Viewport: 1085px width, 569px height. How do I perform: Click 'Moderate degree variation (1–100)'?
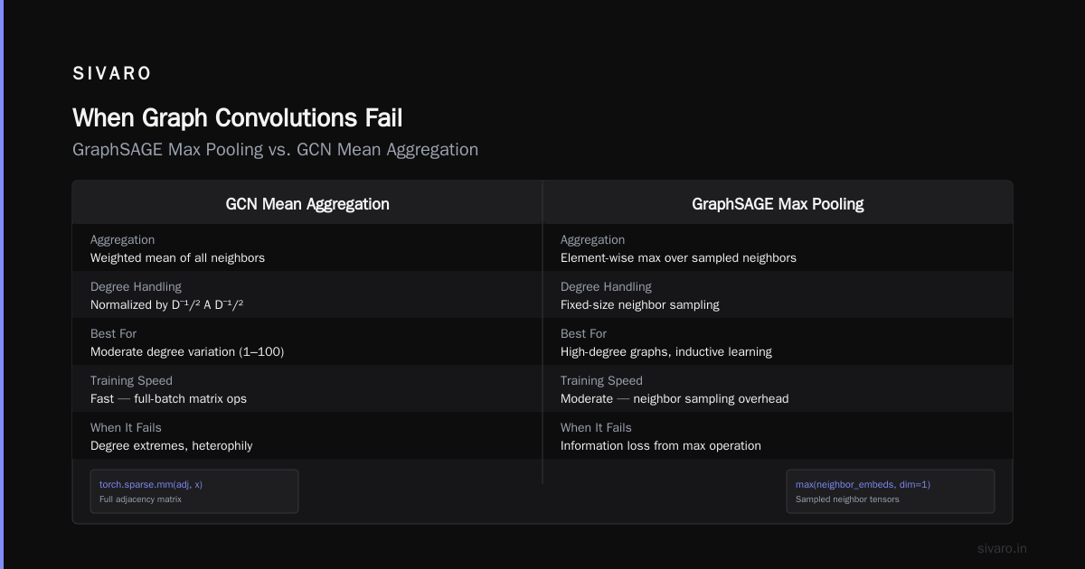point(187,352)
